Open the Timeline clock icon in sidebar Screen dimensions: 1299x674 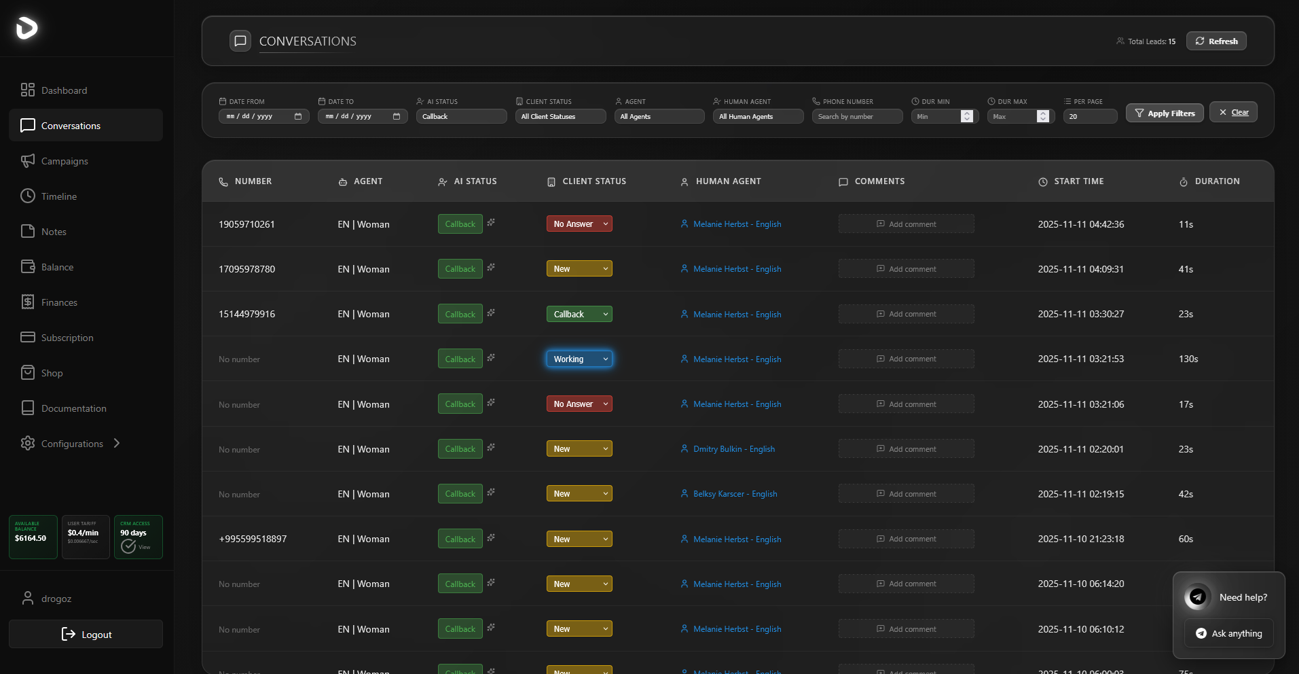pos(28,196)
